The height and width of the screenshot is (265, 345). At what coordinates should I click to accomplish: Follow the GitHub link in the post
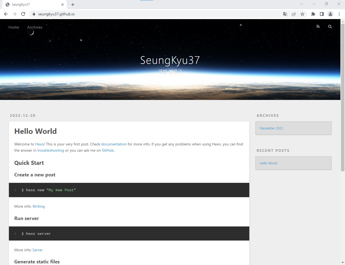tap(108, 150)
